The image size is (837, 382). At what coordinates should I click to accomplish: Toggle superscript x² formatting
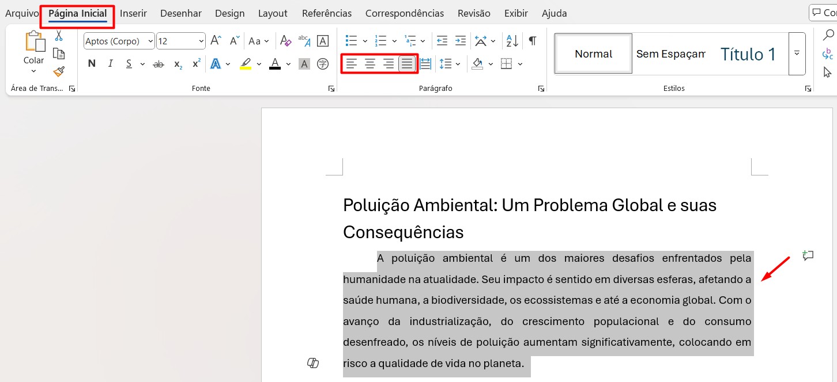click(197, 64)
